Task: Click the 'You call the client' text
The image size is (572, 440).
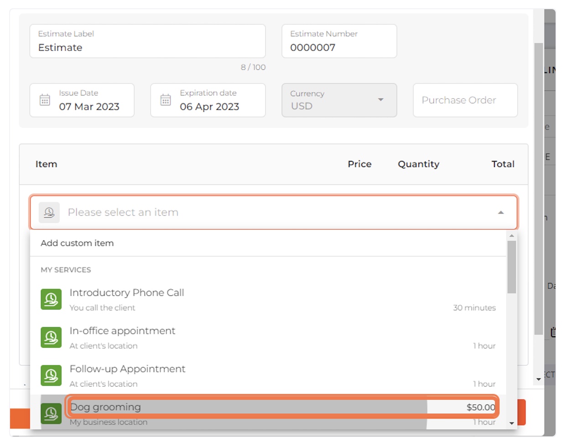Action: click(102, 308)
